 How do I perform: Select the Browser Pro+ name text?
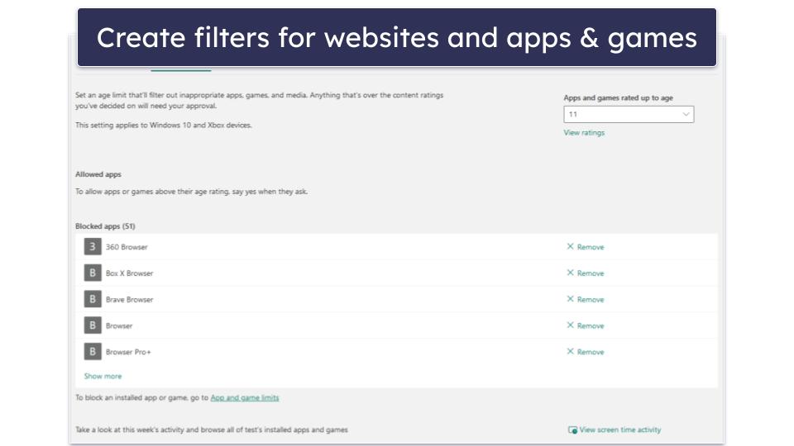coord(128,352)
